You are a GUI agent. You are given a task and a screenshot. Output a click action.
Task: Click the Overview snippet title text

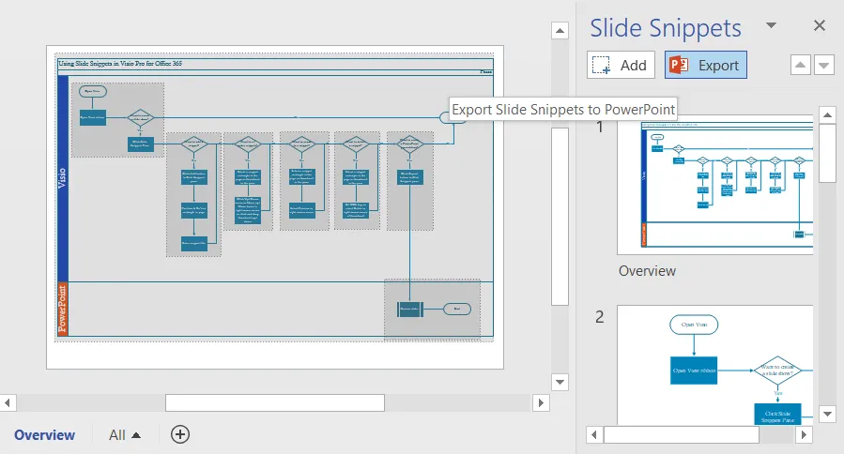coord(647,271)
